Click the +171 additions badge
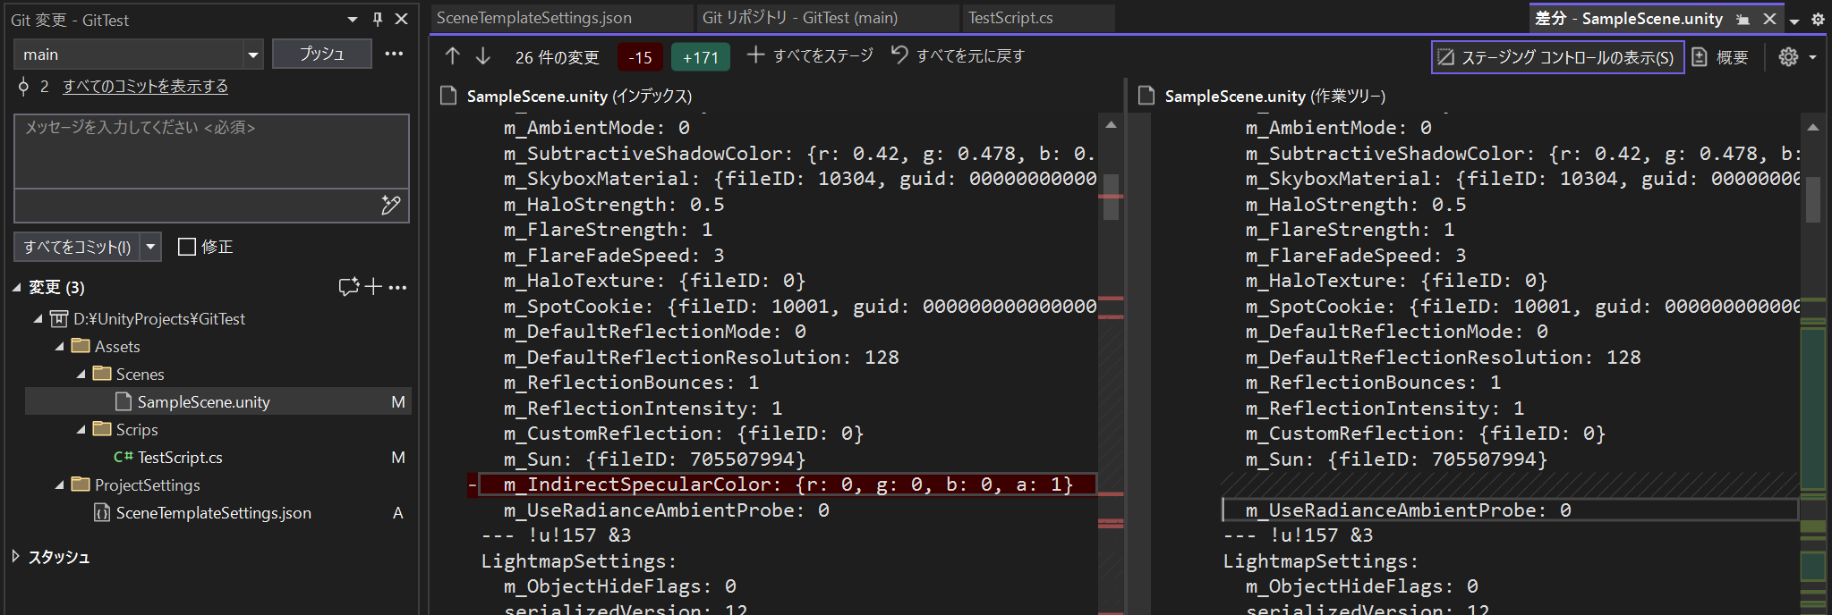This screenshot has width=1832, height=615. click(x=701, y=57)
